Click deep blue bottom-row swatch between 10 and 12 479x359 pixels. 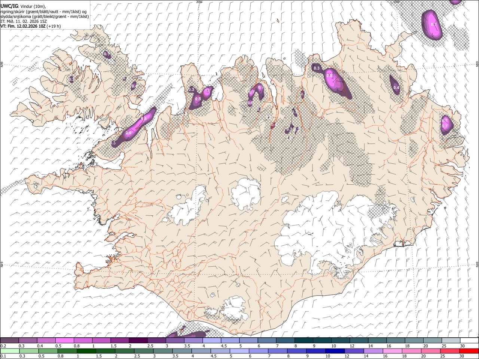coord(336,351)
